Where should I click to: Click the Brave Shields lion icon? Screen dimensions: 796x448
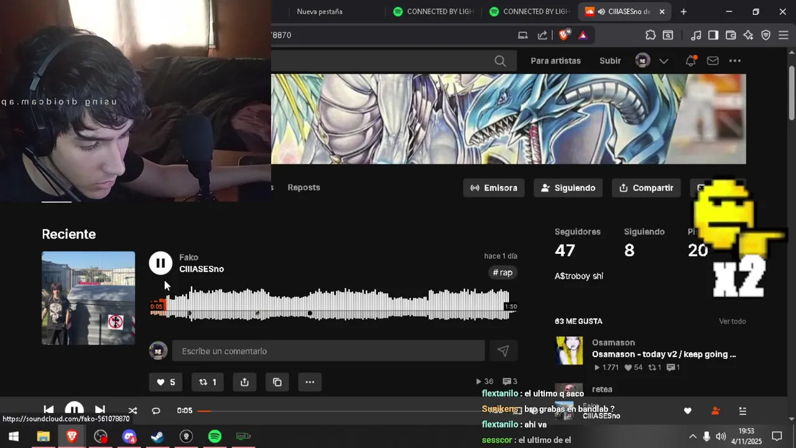(x=563, y=35)
